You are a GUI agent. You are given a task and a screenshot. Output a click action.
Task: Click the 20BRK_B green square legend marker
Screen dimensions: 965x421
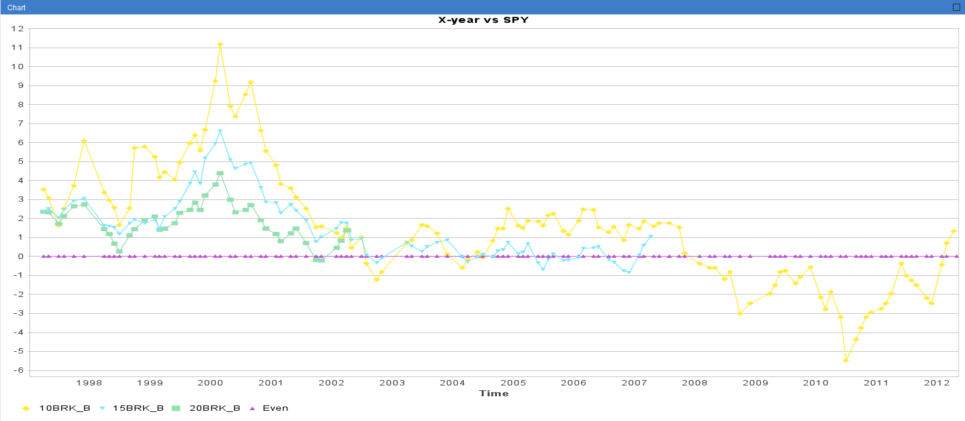pyautogui.click(x=176, y=408)
